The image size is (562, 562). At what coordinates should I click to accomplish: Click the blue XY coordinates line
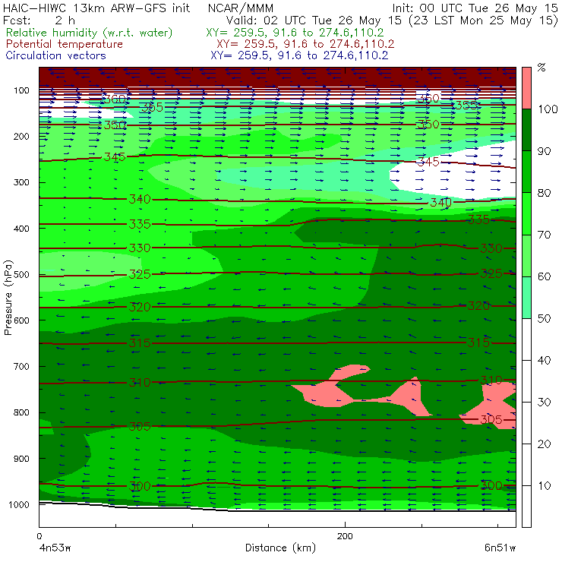[x=299, y=55]
